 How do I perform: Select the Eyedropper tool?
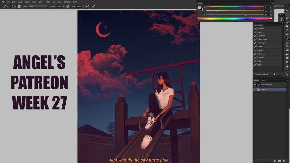[x=287, y=30]
